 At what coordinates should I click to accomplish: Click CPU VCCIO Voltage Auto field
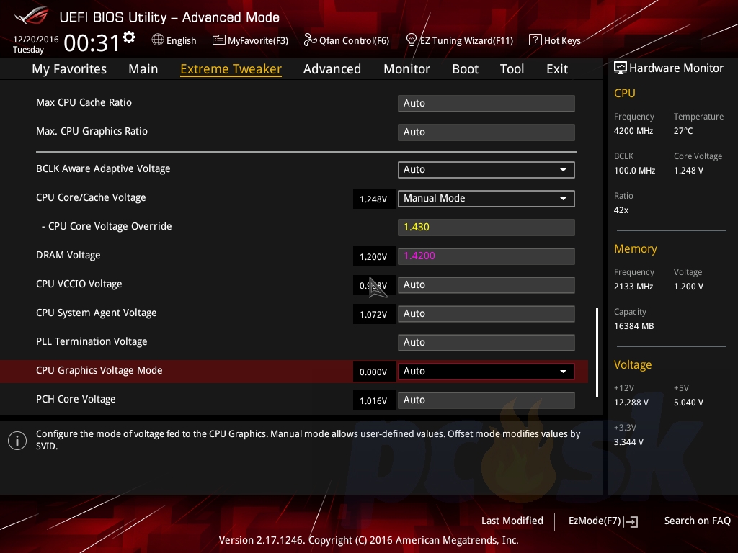tap(486, 285)
